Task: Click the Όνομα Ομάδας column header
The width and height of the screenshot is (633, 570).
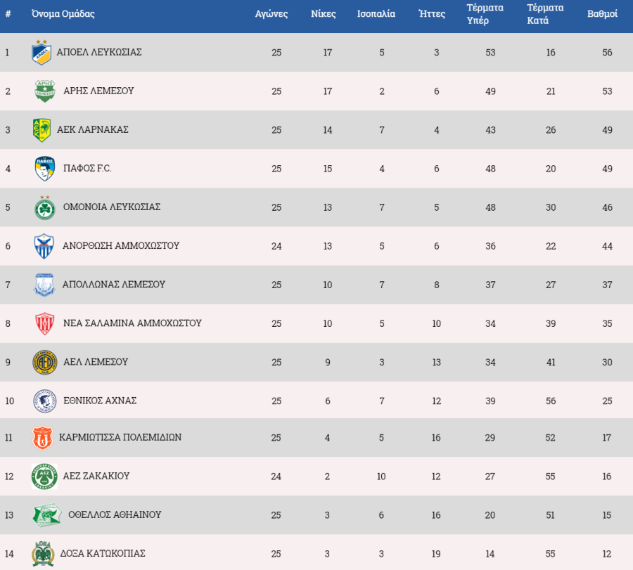Action: (x=63, y=14)
